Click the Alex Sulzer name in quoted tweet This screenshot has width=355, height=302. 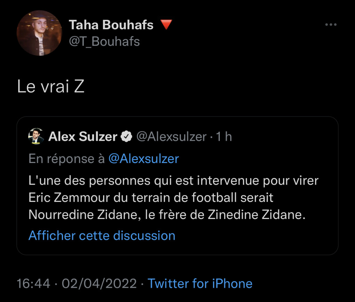83,137
